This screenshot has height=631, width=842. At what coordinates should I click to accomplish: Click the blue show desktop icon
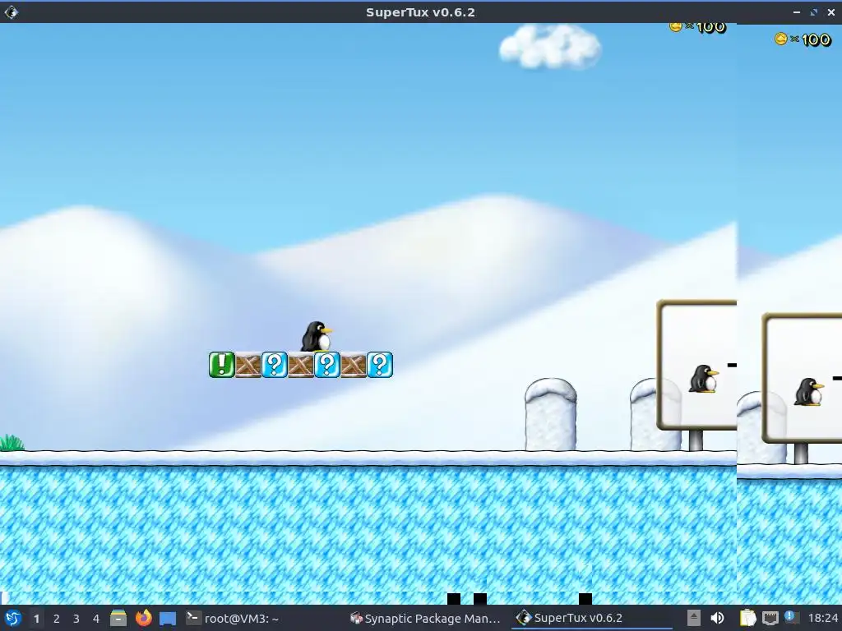tap(168, 619)
